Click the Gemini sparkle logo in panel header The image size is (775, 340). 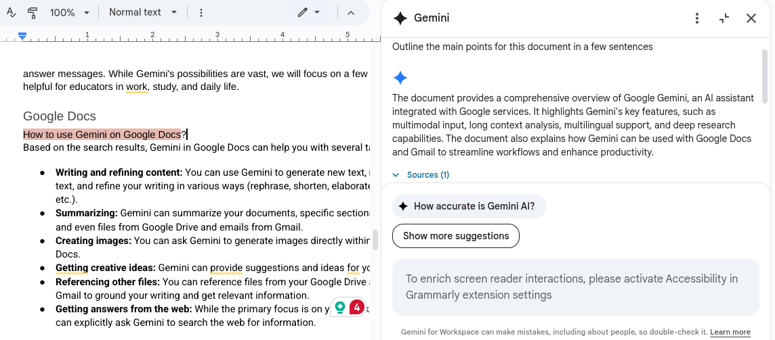click(400, 18)
